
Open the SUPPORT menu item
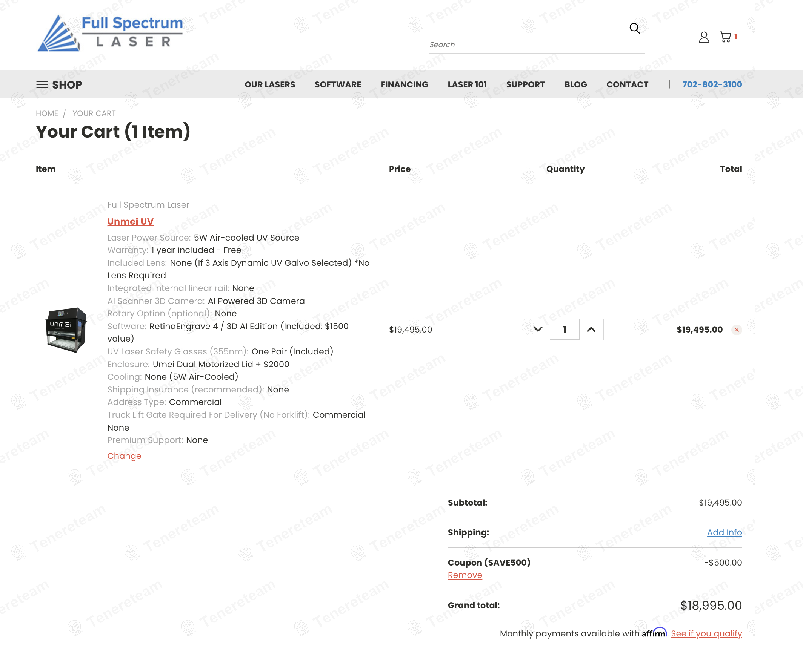(x=525, y=84)
